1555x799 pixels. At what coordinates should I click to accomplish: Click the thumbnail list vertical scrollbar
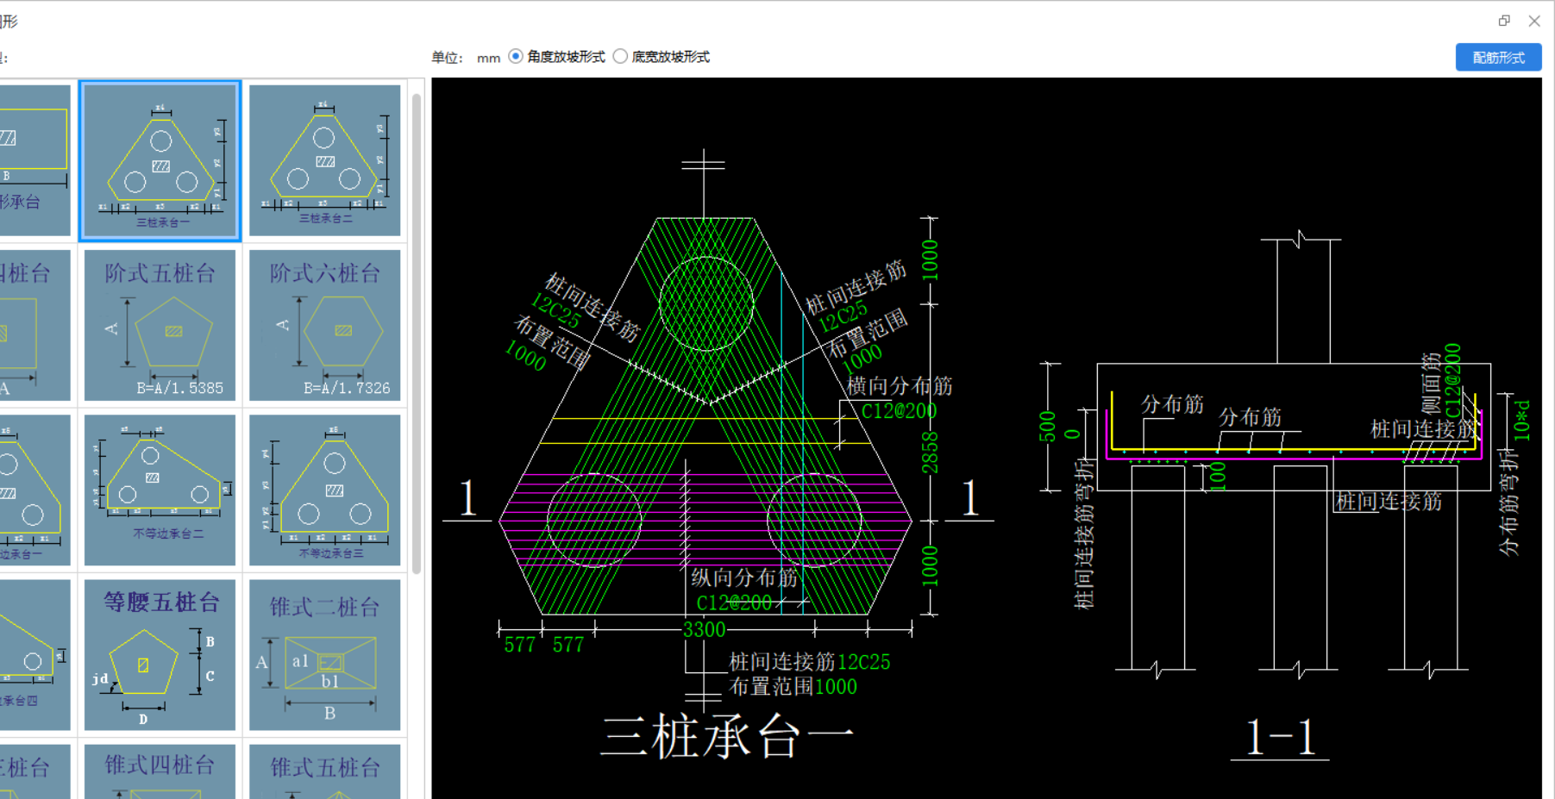point(417,334)
